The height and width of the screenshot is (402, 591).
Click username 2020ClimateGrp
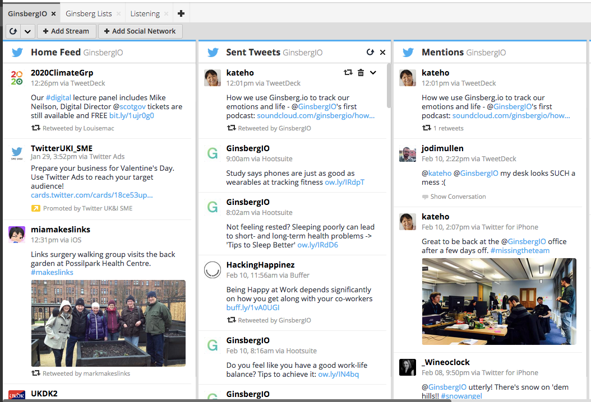[x=62, y=73]
